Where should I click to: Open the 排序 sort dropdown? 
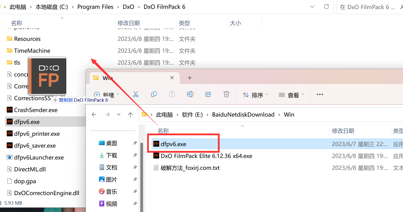pos(255,95)
